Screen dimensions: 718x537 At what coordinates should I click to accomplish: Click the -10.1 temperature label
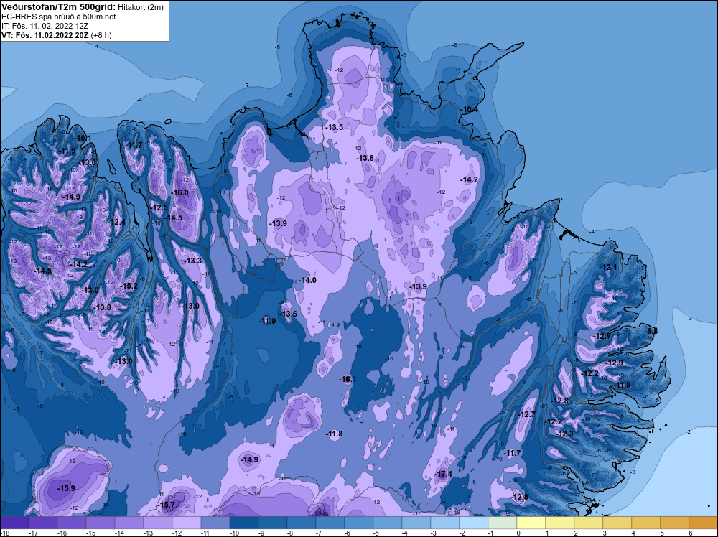(x=83, y=138)
